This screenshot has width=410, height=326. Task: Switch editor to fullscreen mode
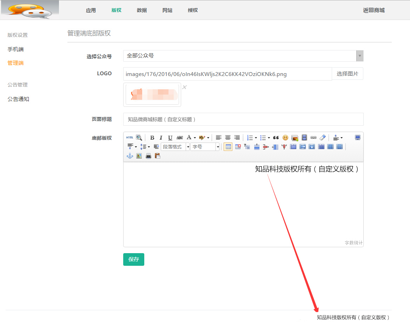pos(357,138)
